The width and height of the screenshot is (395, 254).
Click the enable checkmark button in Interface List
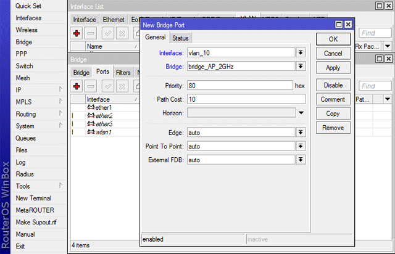(108, 33)
